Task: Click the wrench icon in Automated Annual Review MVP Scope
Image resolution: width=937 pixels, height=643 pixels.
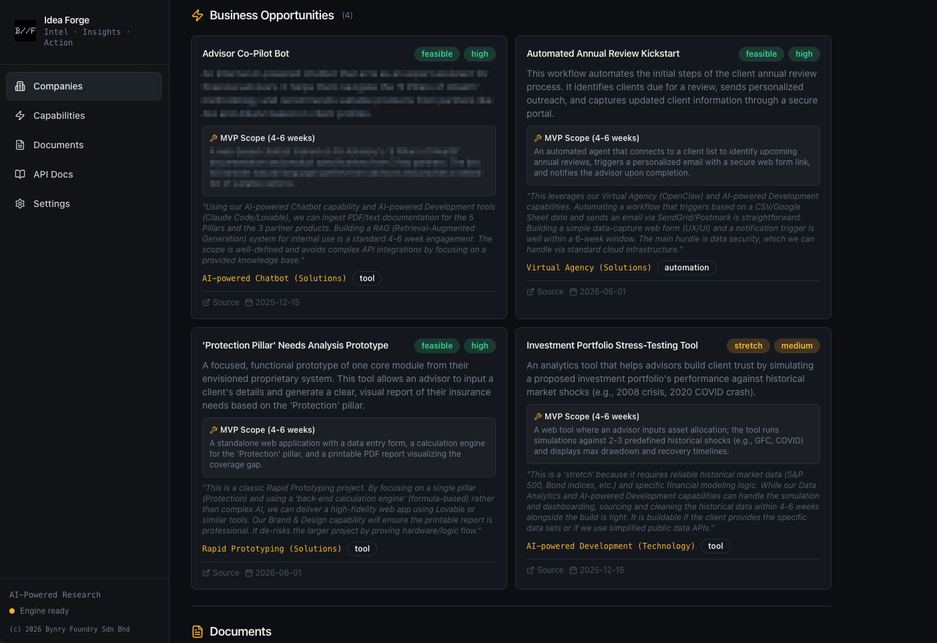Action: coord(538,138)
